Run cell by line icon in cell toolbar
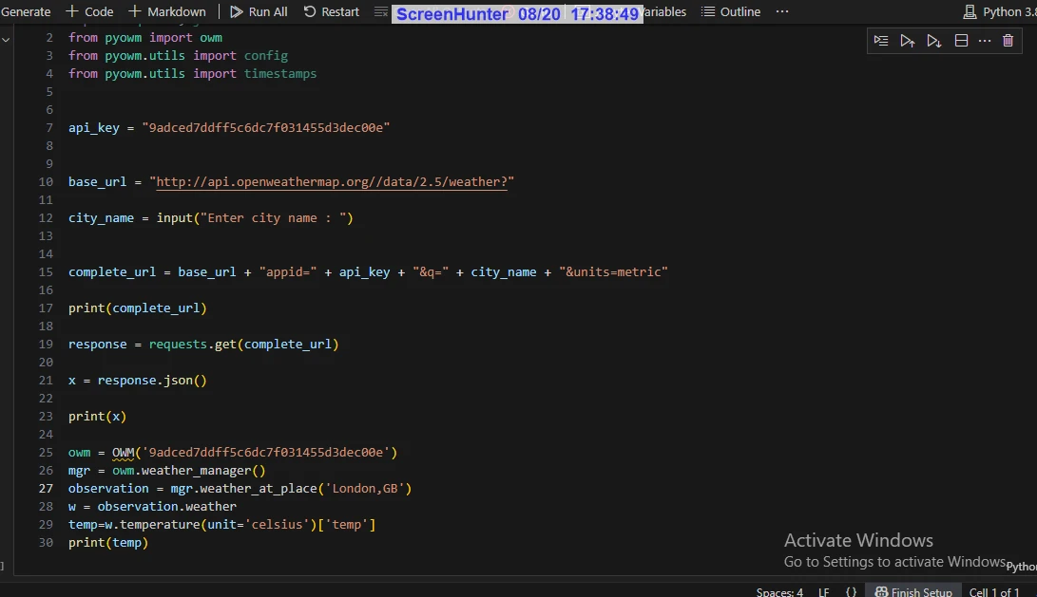1037x597 pixels. click(881, 41)
